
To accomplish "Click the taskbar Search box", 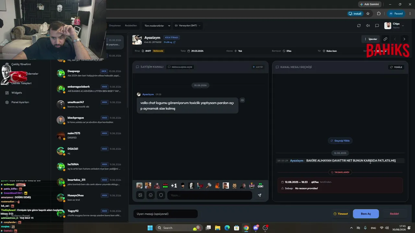I will pyautogui.click(x=179, y=228).
